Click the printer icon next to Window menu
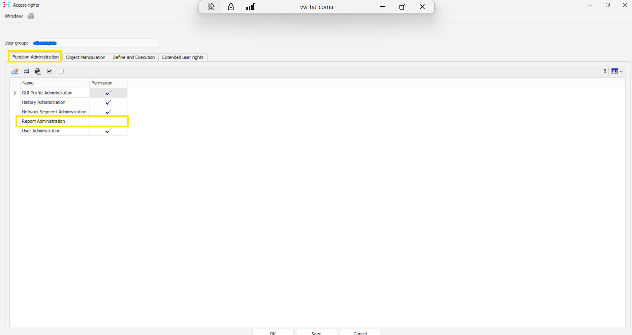Screen dimensions: 632x335 (x=31, y=16)
